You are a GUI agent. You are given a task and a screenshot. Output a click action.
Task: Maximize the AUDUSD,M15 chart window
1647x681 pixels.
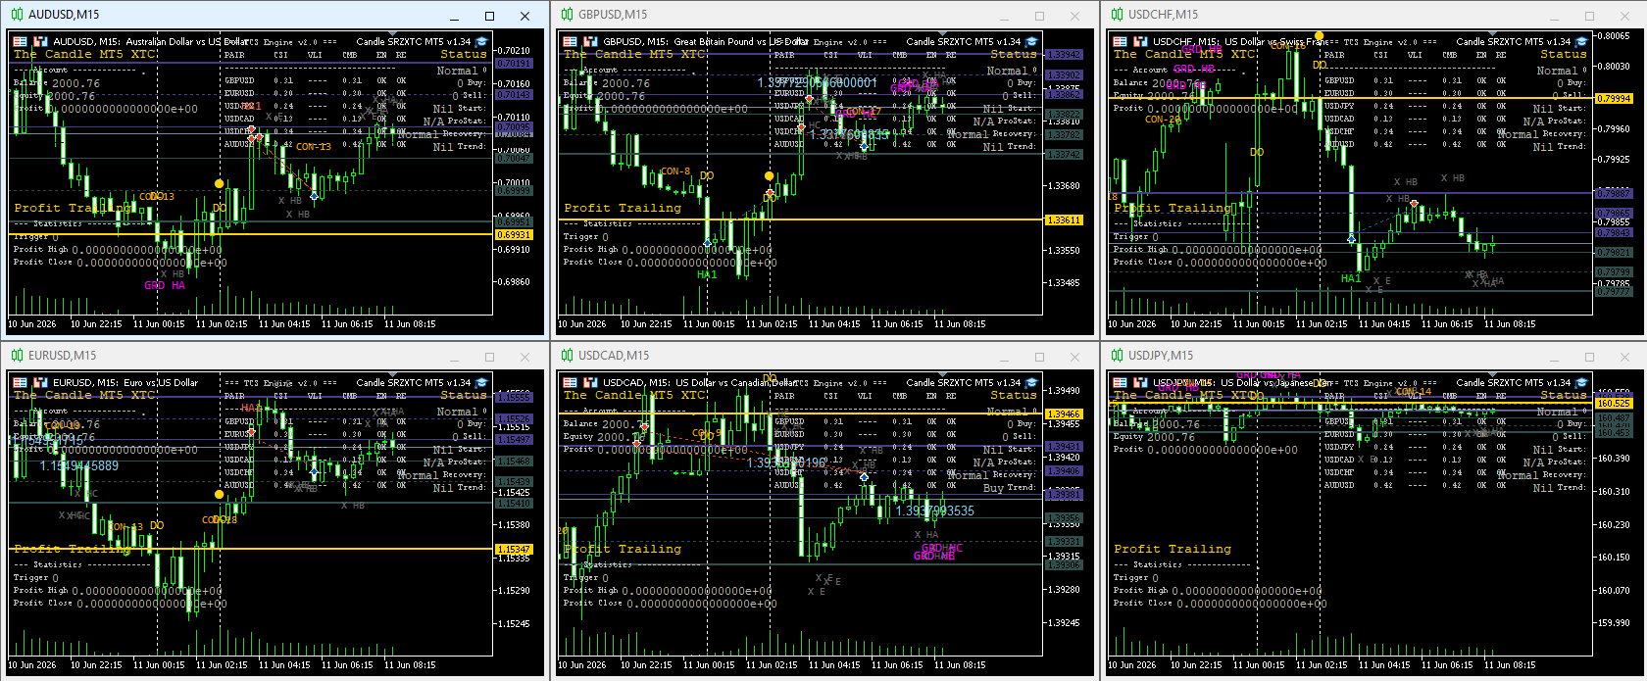point(489,16)
